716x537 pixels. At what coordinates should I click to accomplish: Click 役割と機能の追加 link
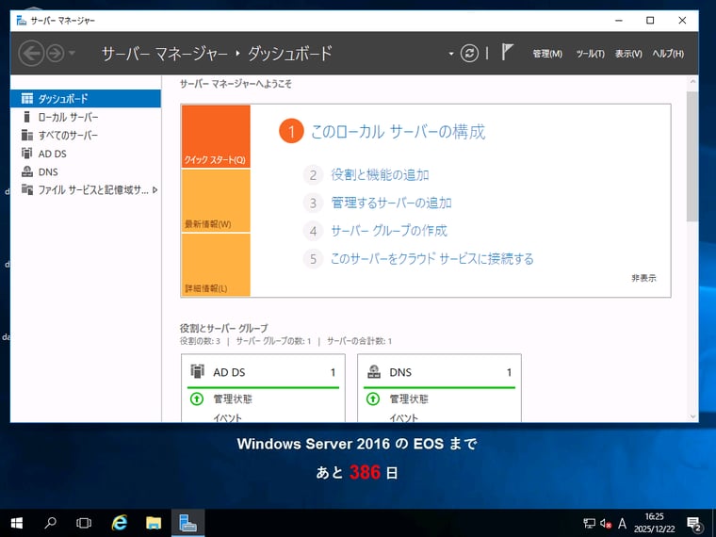pos(380,175)
